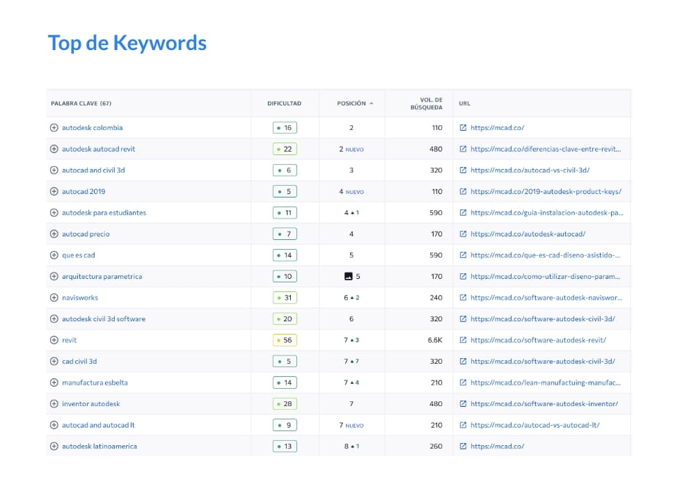Click position value 7 ▲7 for cad civil 3d
The image size is (682, 491).
tap(351, 362)
